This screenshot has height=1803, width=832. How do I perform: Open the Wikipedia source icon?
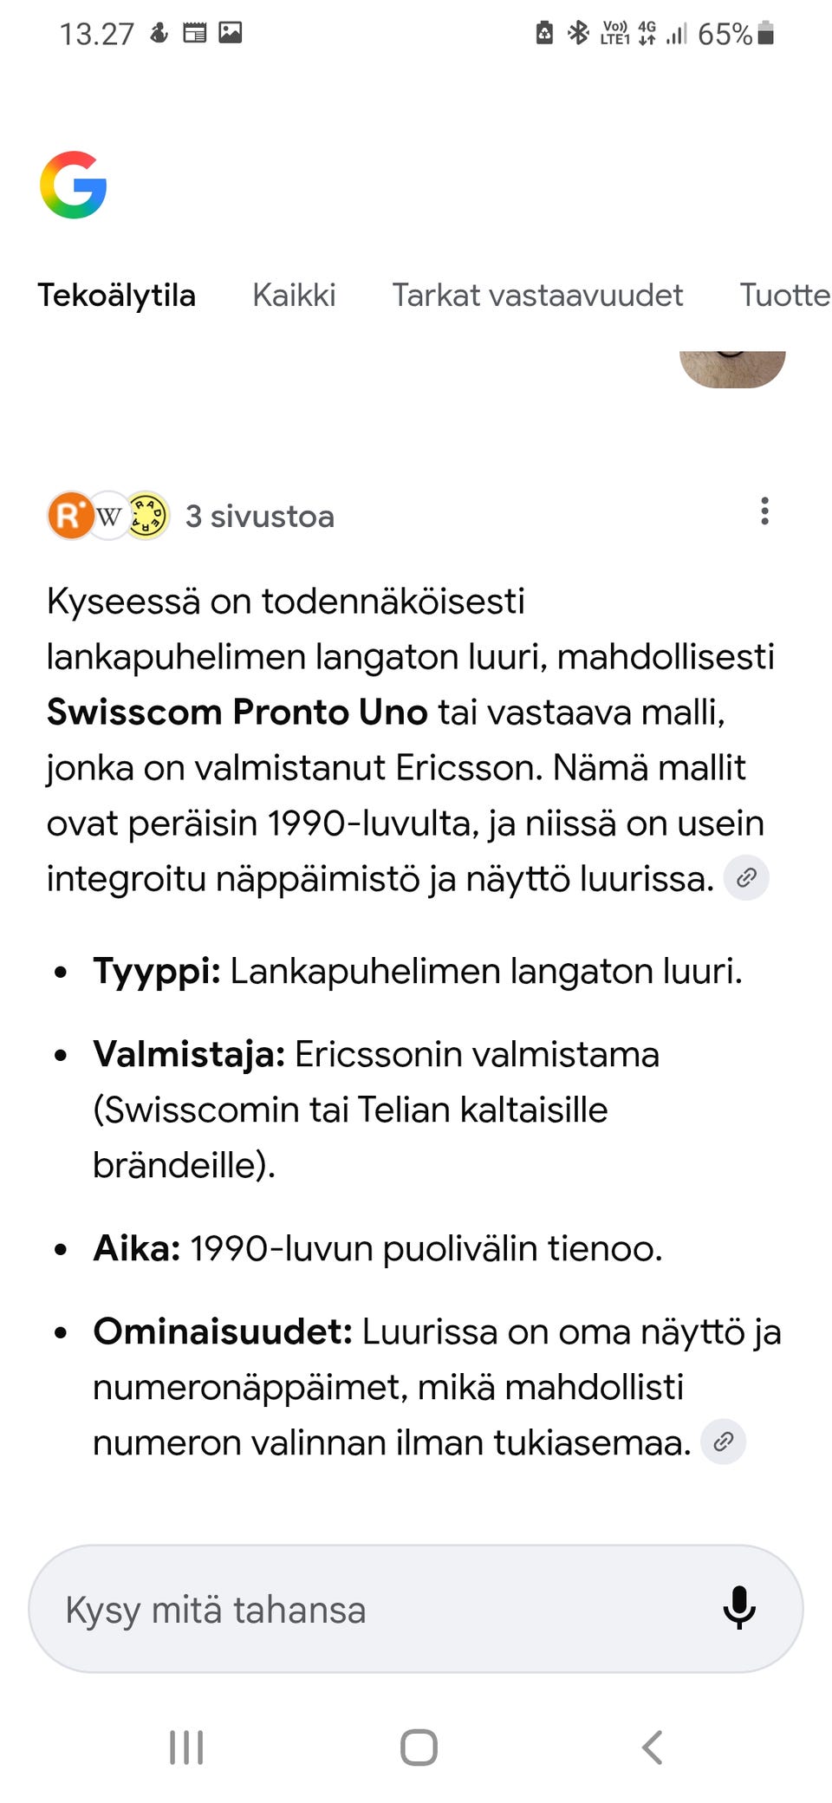tap(107, 515)
